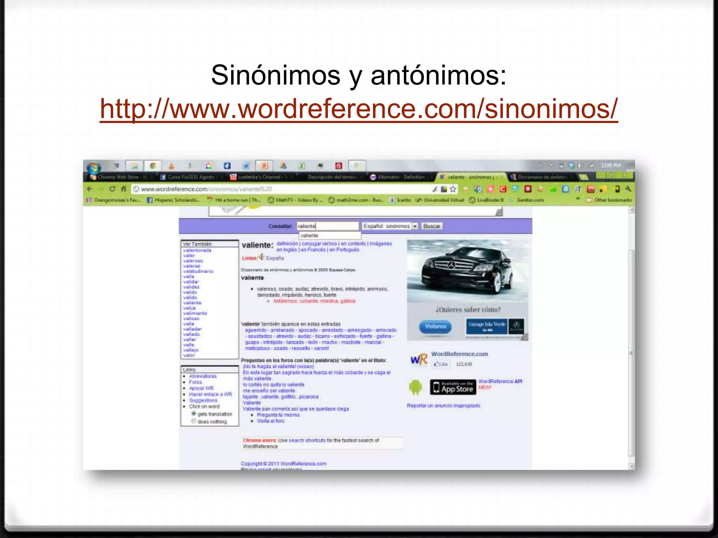Open the 'Español: sinónimos' dropdown
Screen dimensions: 718x538
coord(390,226)
